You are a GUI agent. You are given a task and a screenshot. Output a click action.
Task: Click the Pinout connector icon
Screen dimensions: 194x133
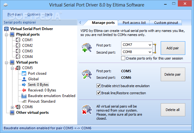click(x=24, y=101)
